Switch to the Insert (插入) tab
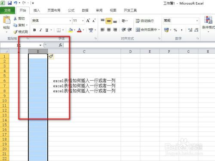The width and height of the screenshot is (215, 161). coord(37,10)
